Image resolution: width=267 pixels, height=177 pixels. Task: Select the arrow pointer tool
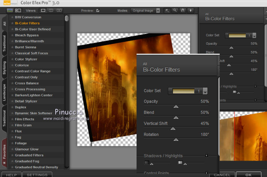coord(167,11)
